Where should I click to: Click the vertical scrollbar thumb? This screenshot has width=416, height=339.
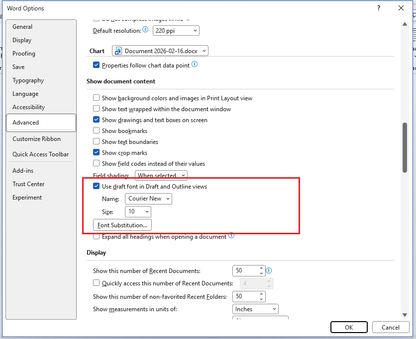coord(405,148)
